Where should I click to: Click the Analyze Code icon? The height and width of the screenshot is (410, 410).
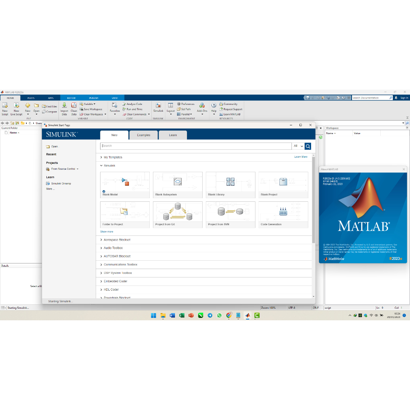click(124, 104)
